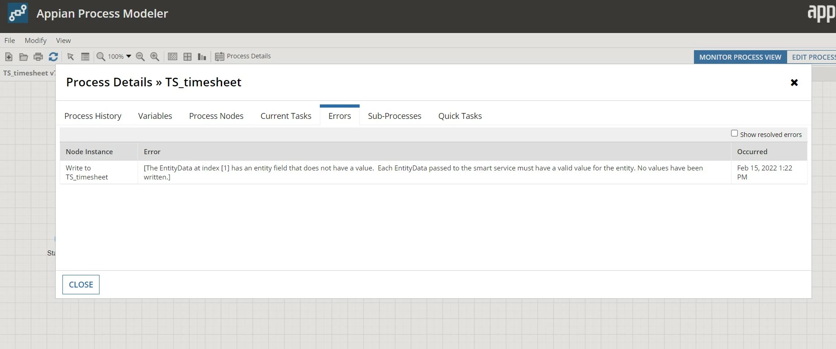Click the Appian Process Modeler logo icon
This screenshot has width=836, height=349.
(18, 13)
